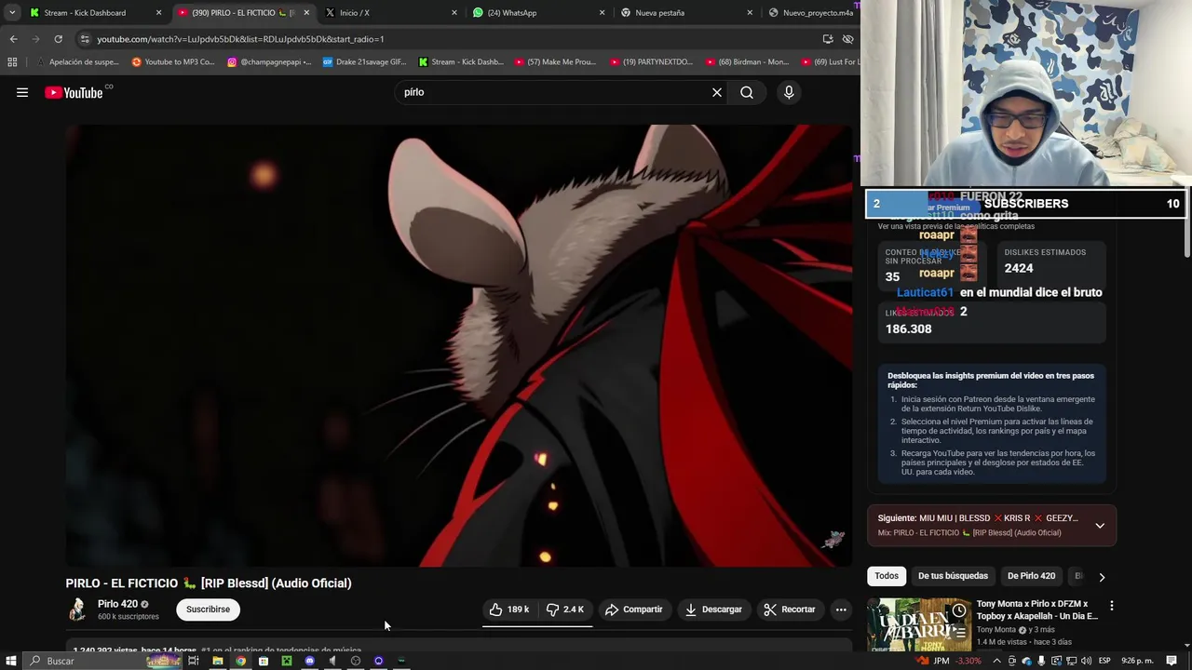Click the 186.308 likes estimados value

click(908, 328)
